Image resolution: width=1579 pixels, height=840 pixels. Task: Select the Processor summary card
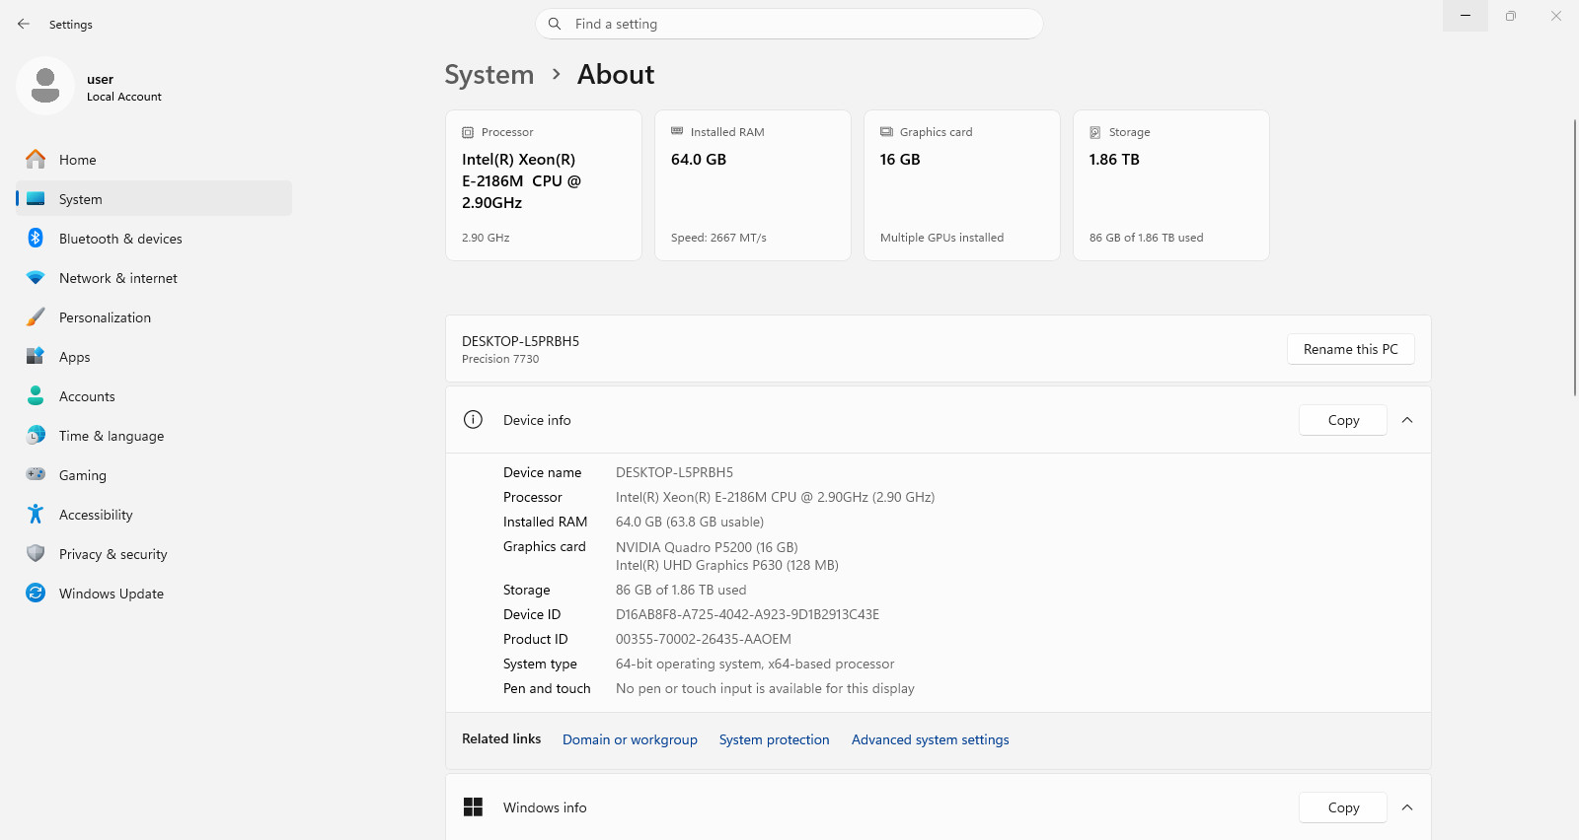544,185
